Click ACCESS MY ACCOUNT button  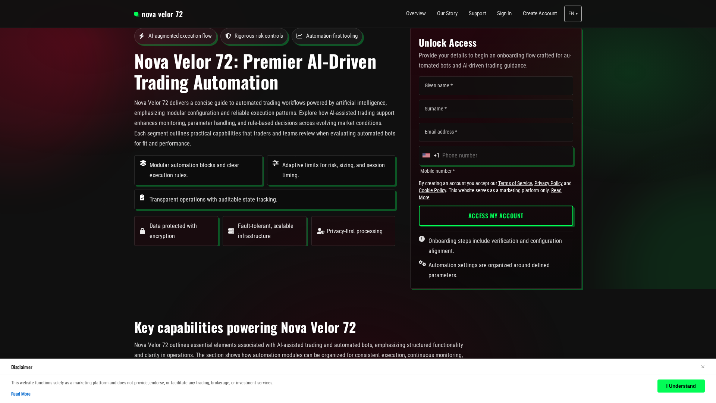496,216
